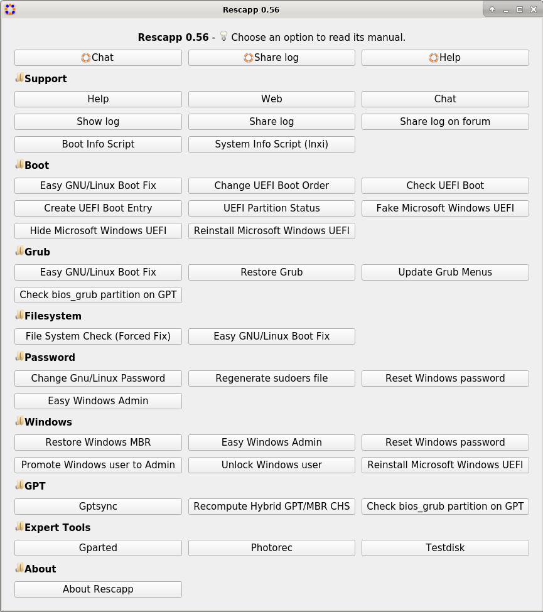This screenshot has width=543, height=612.
Task: Click the lifesaver icon beside top Share log
Action: (249, 58)
